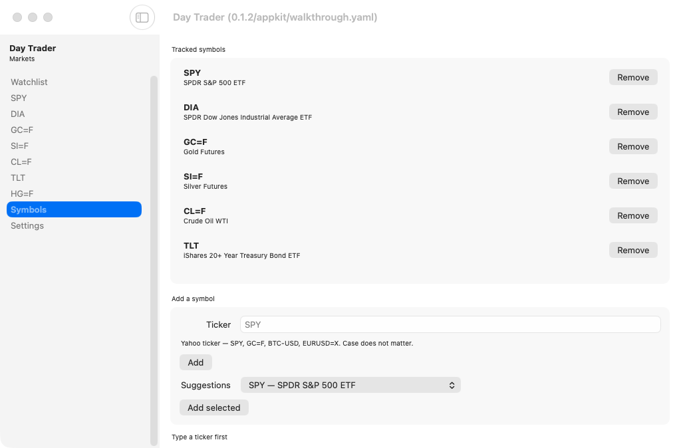681x448 pixels.
Task: Remove GC=F Gold Futures symbol
Action: (633, 147)
